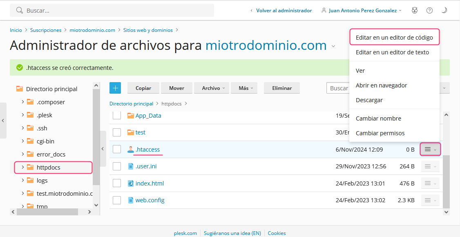Viewport: 460px width, 237px height.
Task: Open the help question mark icon
Action: coord(429,11)
